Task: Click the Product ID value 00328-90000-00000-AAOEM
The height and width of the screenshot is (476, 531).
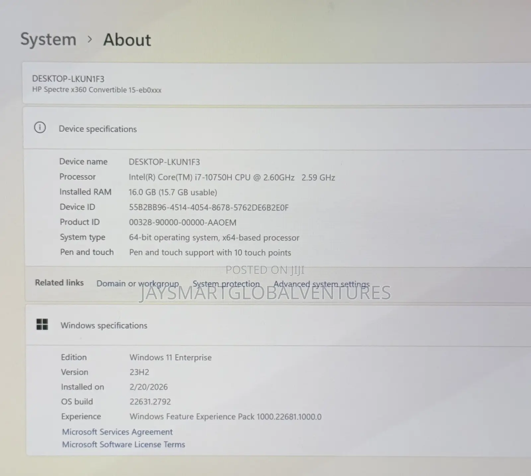Action: tap(183, 223)
